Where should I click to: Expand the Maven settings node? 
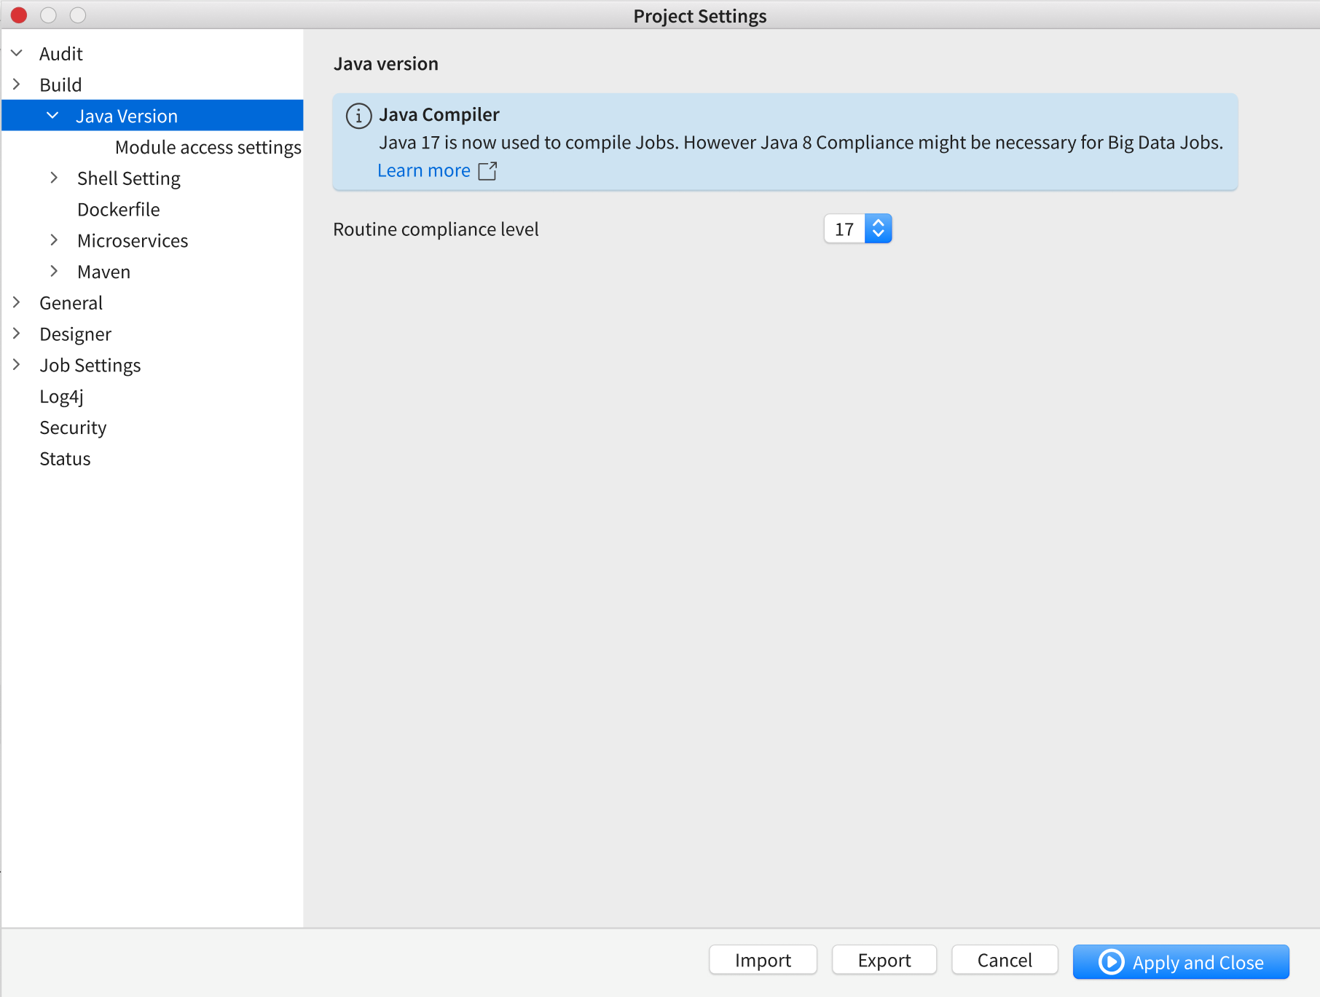tap(54, 271)
